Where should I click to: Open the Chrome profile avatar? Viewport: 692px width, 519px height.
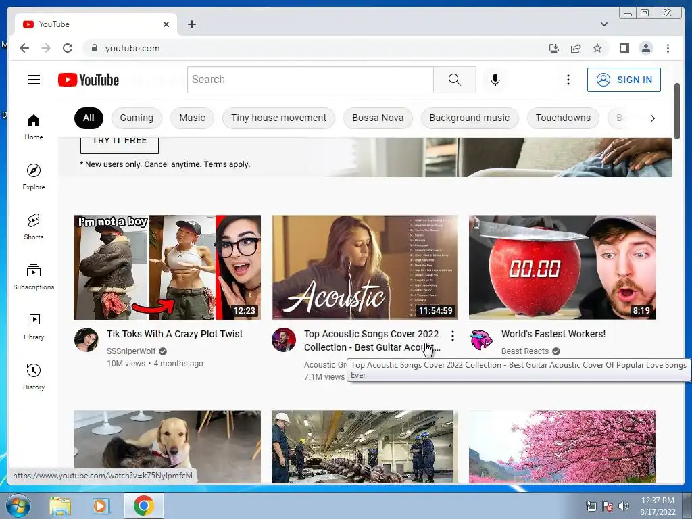point(645,48)
